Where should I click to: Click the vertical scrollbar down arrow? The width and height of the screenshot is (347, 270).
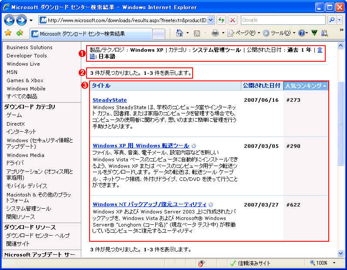340,253
